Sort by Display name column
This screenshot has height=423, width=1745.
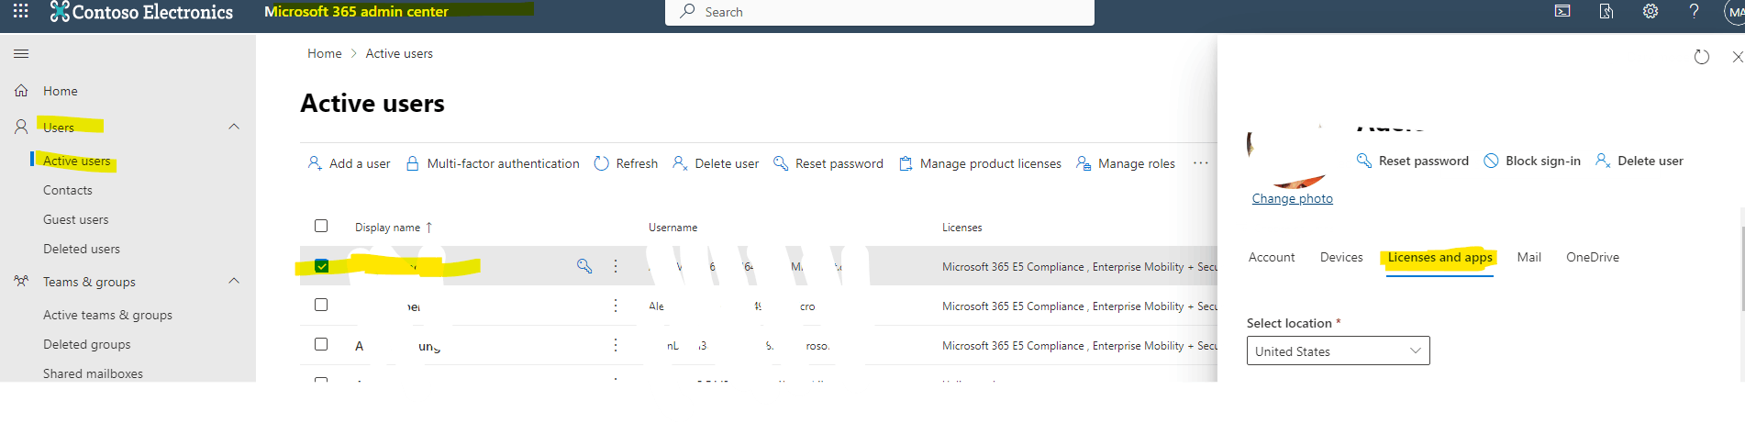(393, 227)
